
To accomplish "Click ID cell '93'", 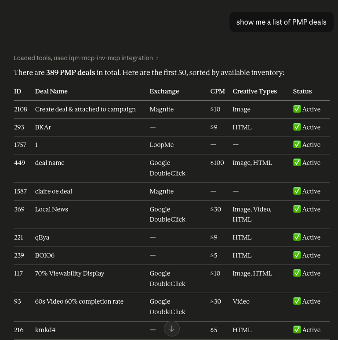I will tap(18, 301).
